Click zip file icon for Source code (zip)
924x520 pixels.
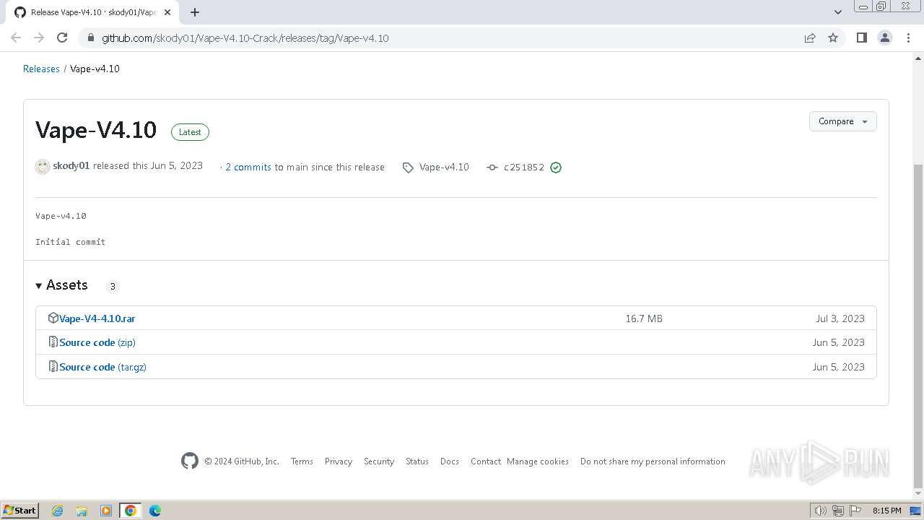(53, 342)
